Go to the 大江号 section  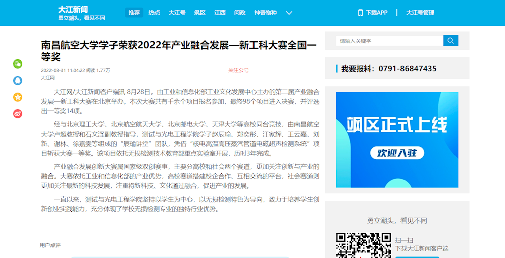pos(177,13)
